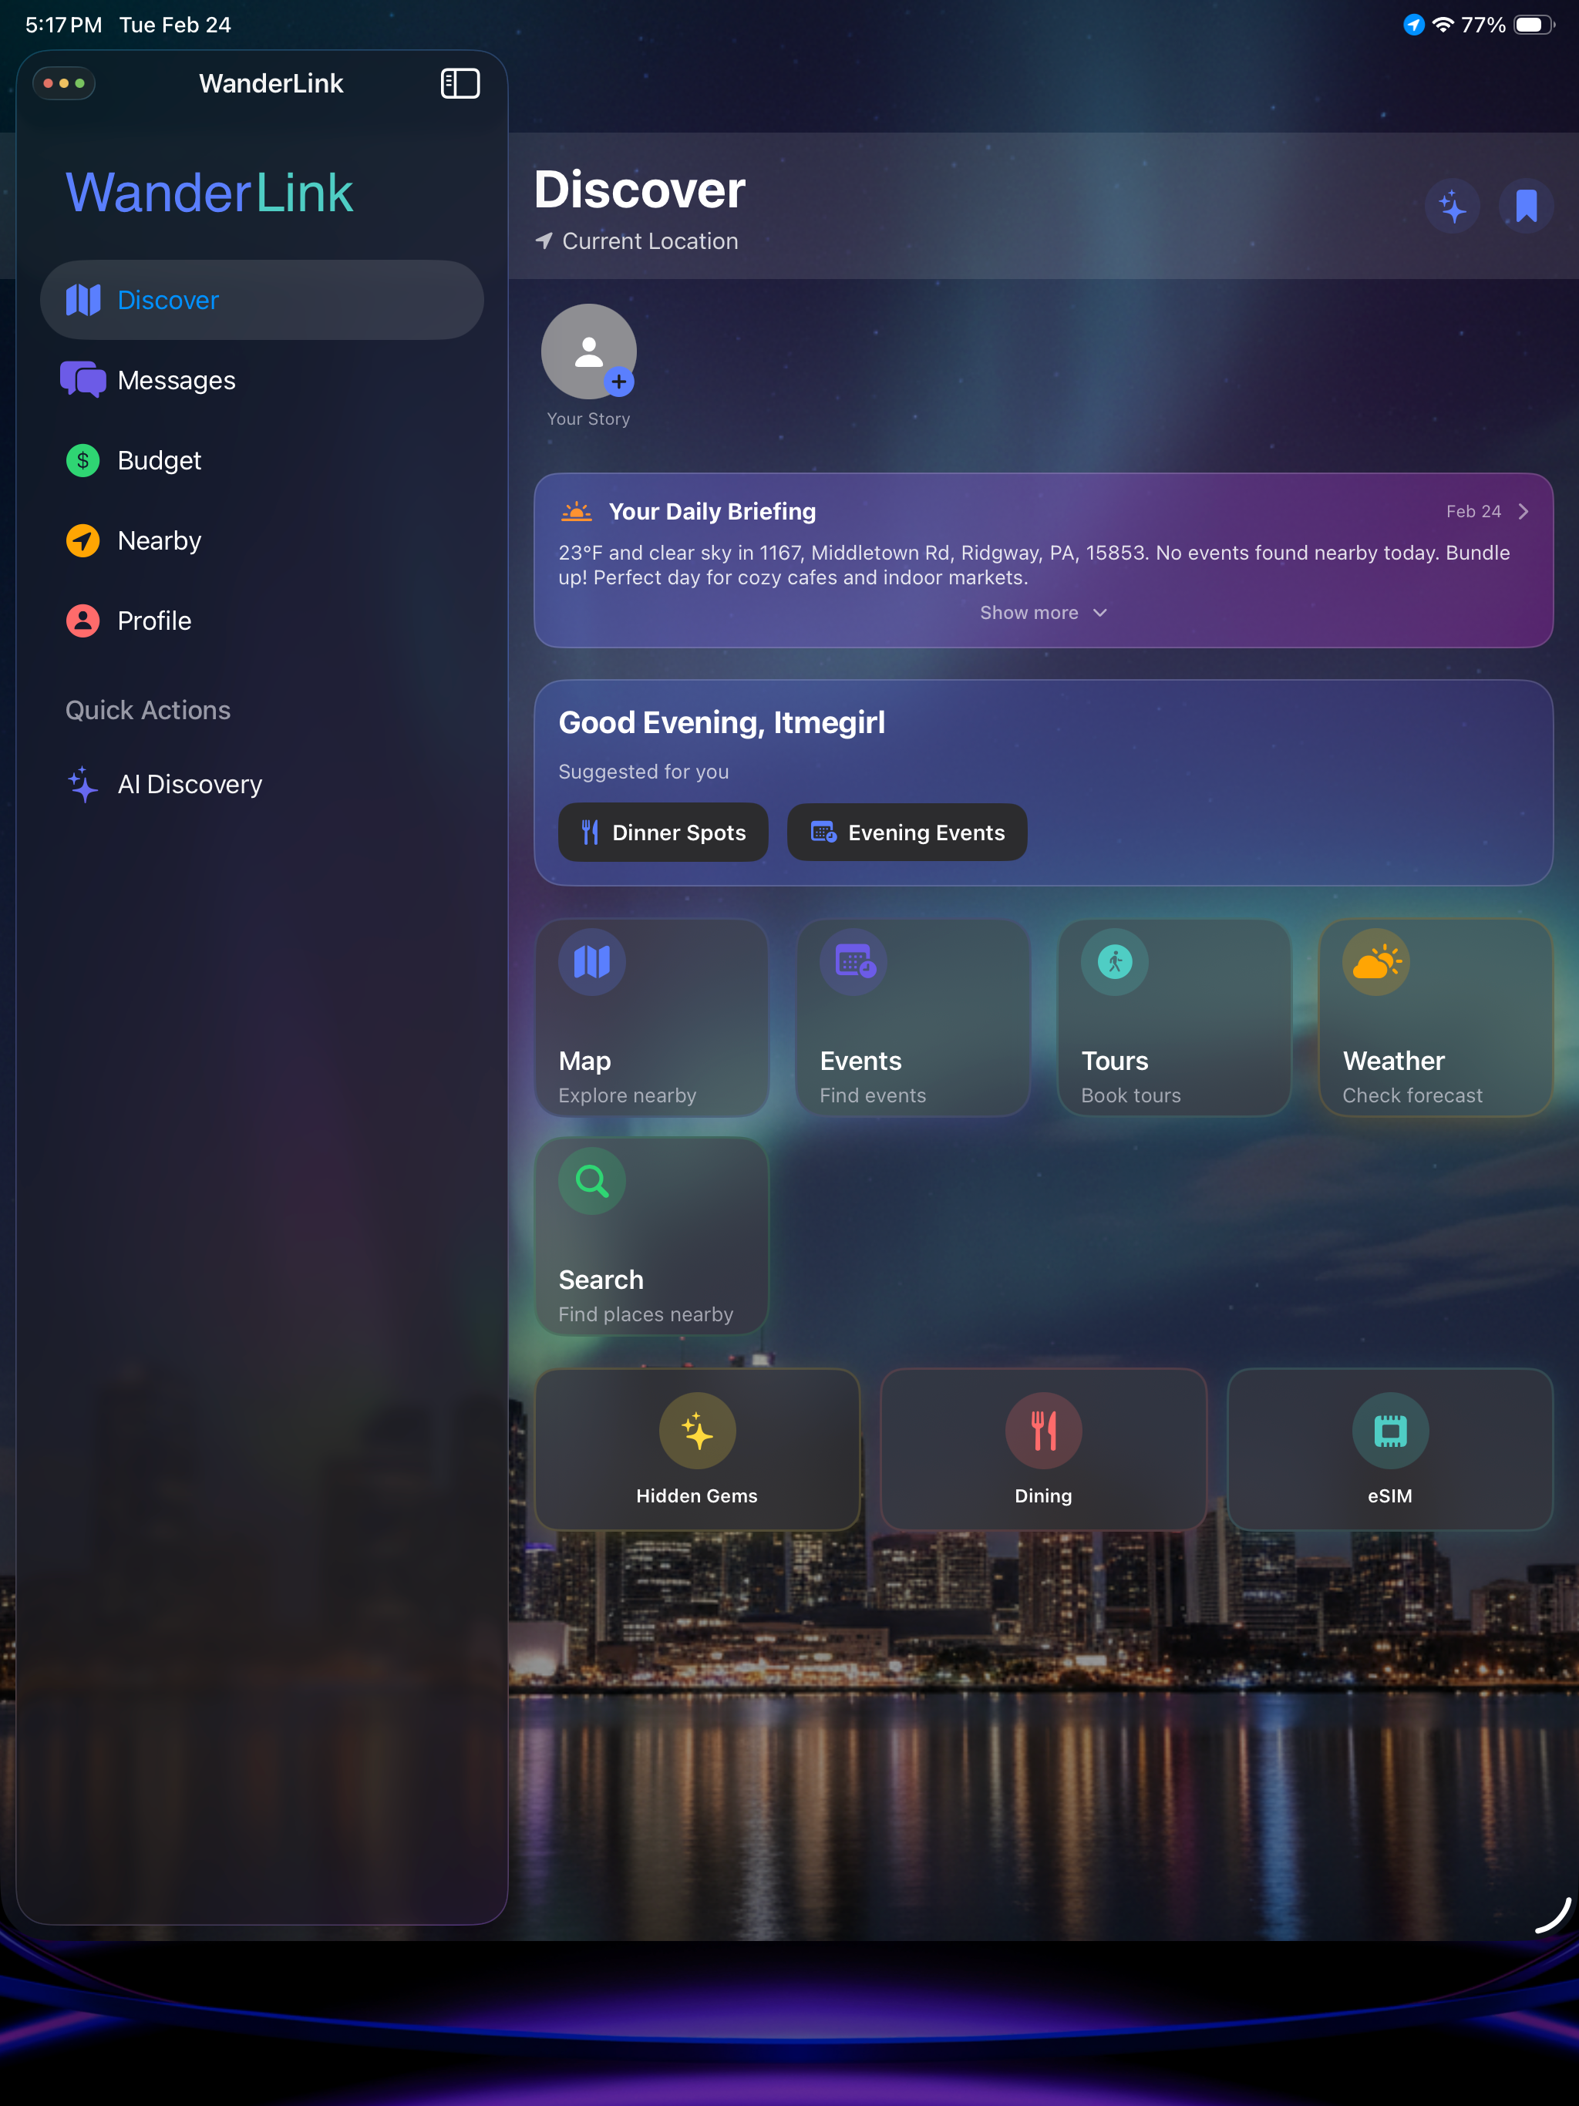
Task: Tap Current Location under Discover
Action: [649, 241]
